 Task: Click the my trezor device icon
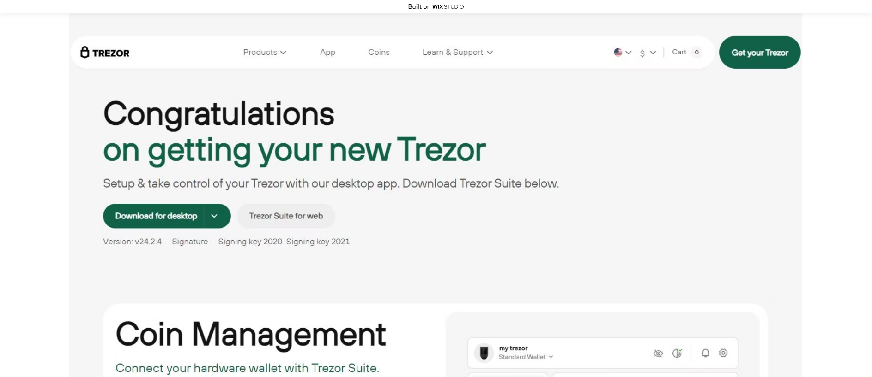coord(484,353)
